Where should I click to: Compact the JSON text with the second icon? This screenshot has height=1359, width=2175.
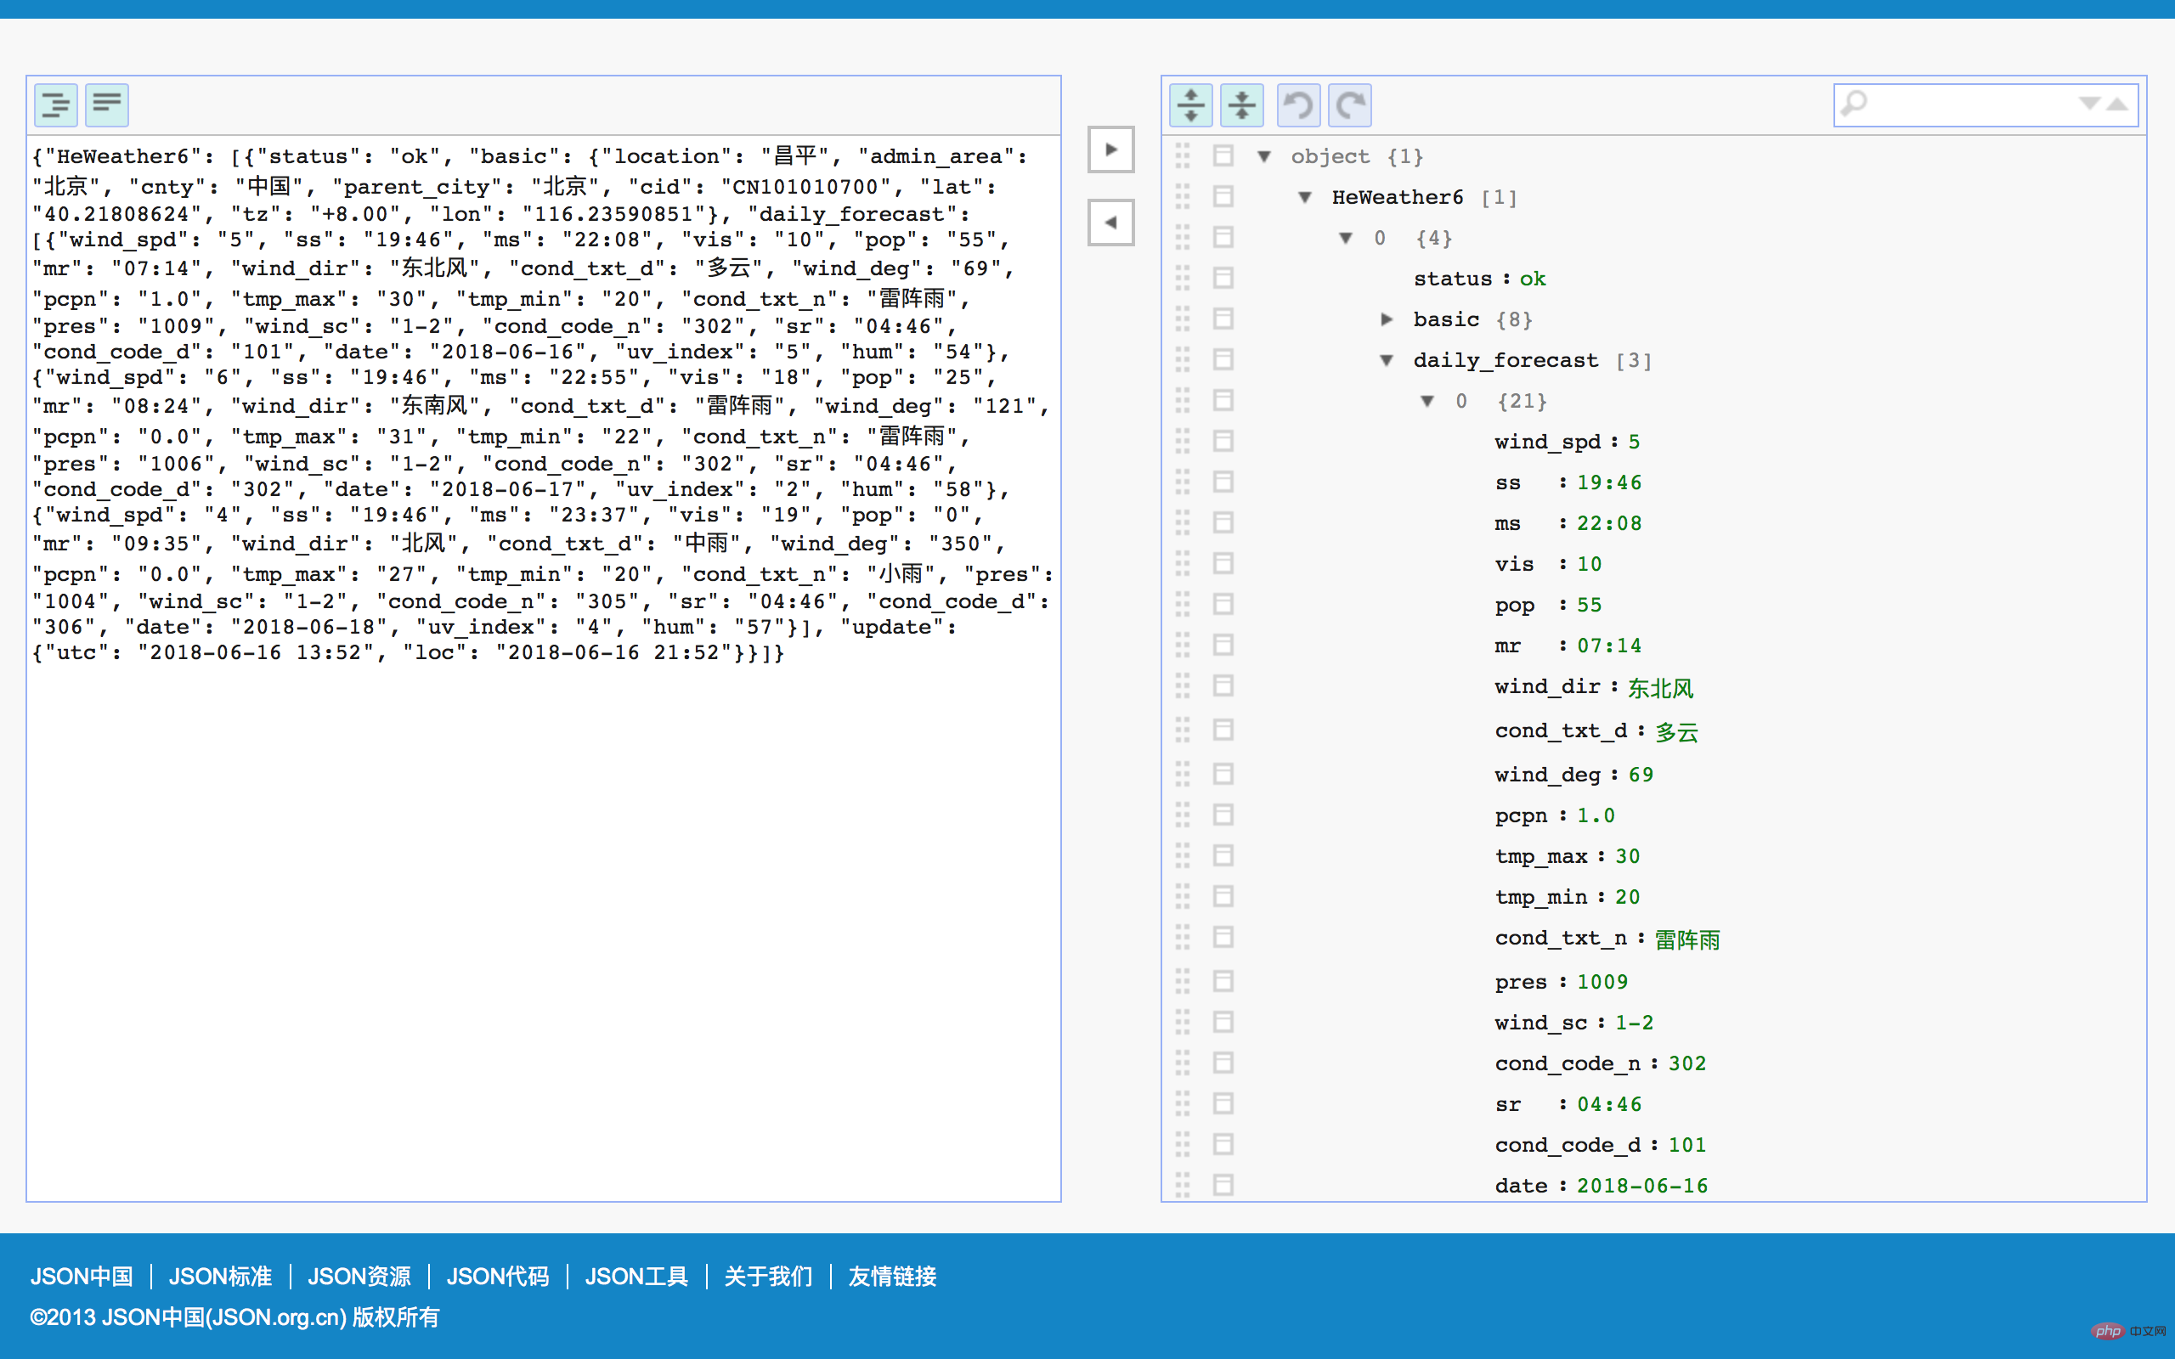coord(107,105)
